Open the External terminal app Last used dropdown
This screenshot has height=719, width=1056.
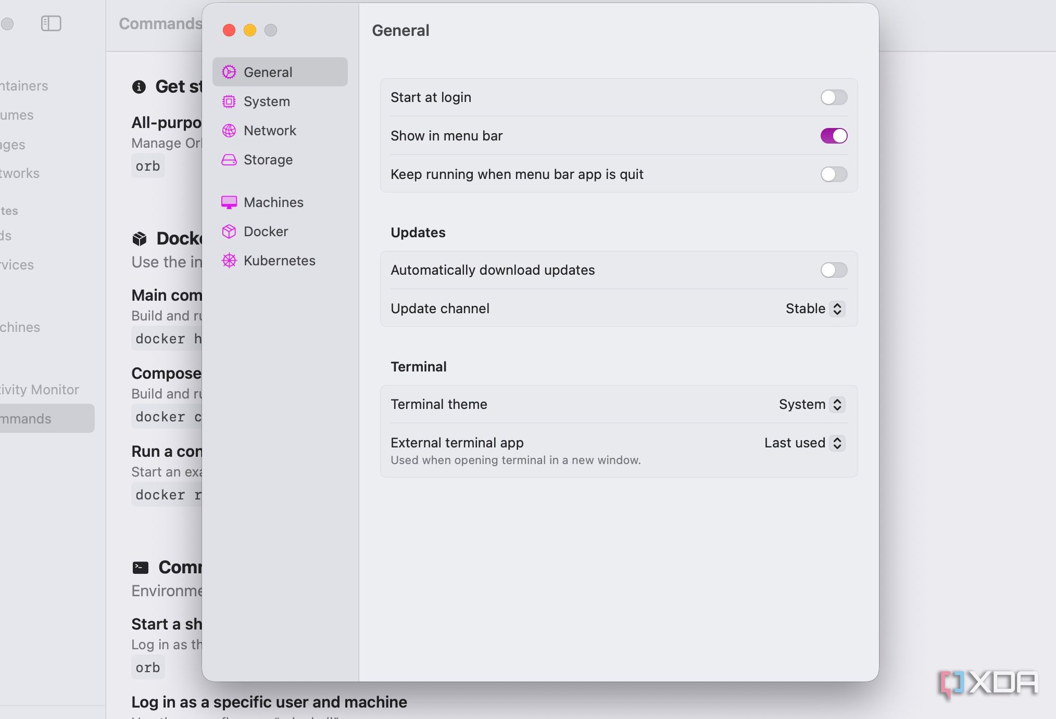coord(804,443)
